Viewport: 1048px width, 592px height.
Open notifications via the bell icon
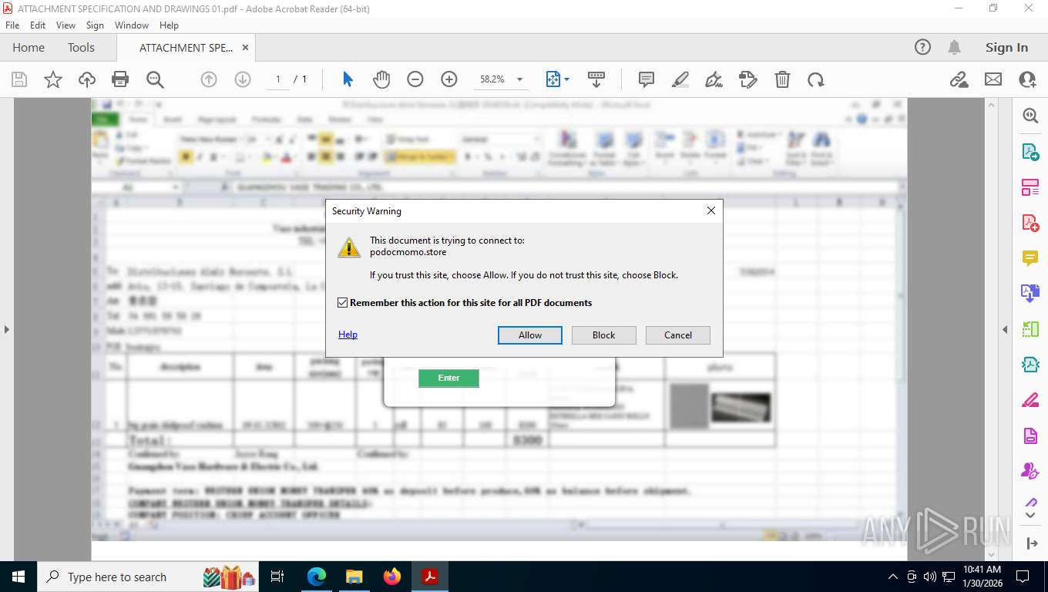(x=955, y=47)
